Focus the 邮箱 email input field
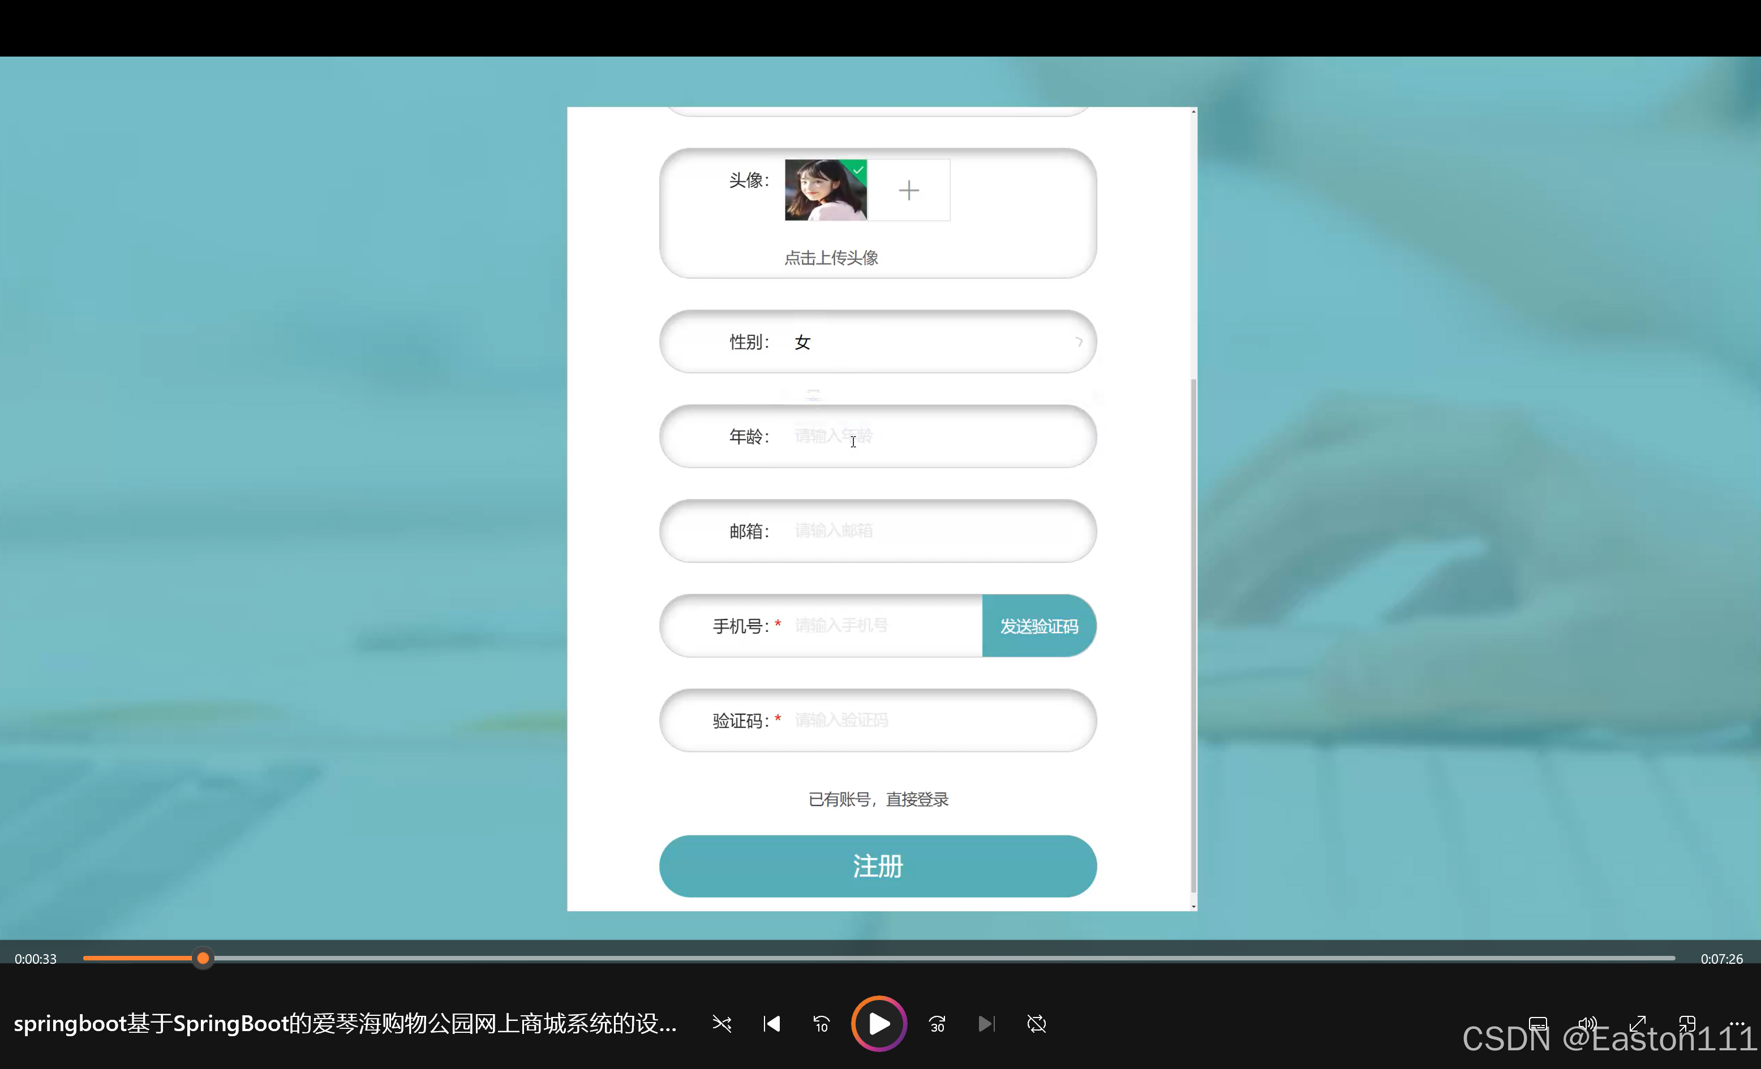 tap(929, 531)
